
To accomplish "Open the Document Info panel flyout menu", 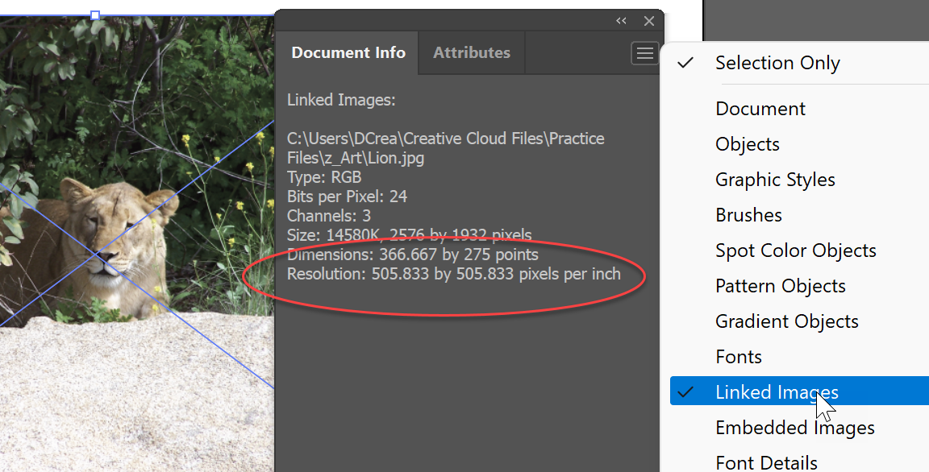I will tap(644, 52).
